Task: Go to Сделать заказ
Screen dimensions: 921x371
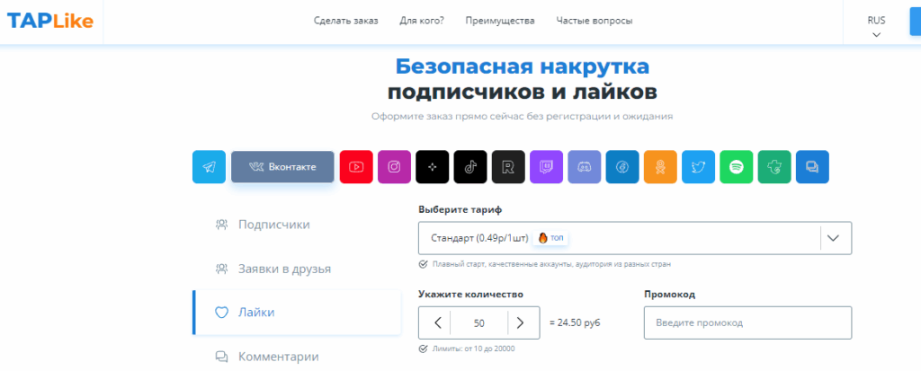Action: 346,22
